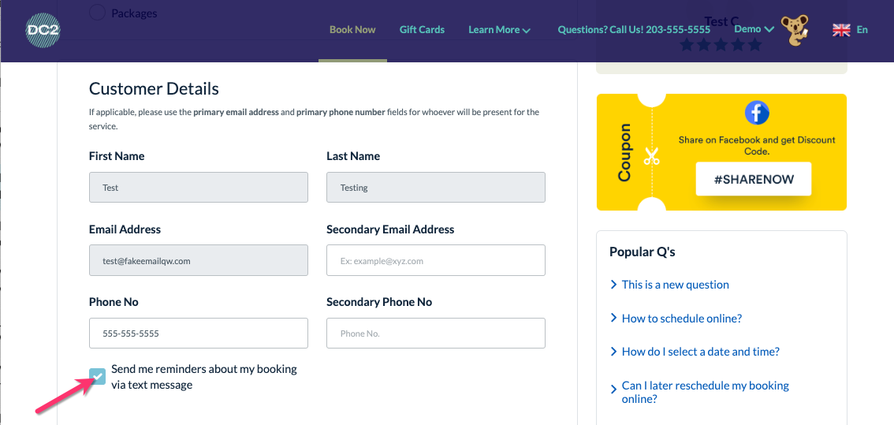Screen dimensions: 894x425
Task: Go to the Gift Cards menu item
Action: [422, 30]
